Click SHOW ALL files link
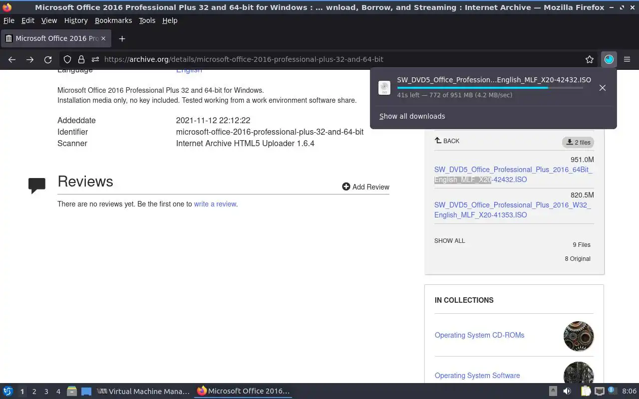The image size is (639, 399). (449, 241)
